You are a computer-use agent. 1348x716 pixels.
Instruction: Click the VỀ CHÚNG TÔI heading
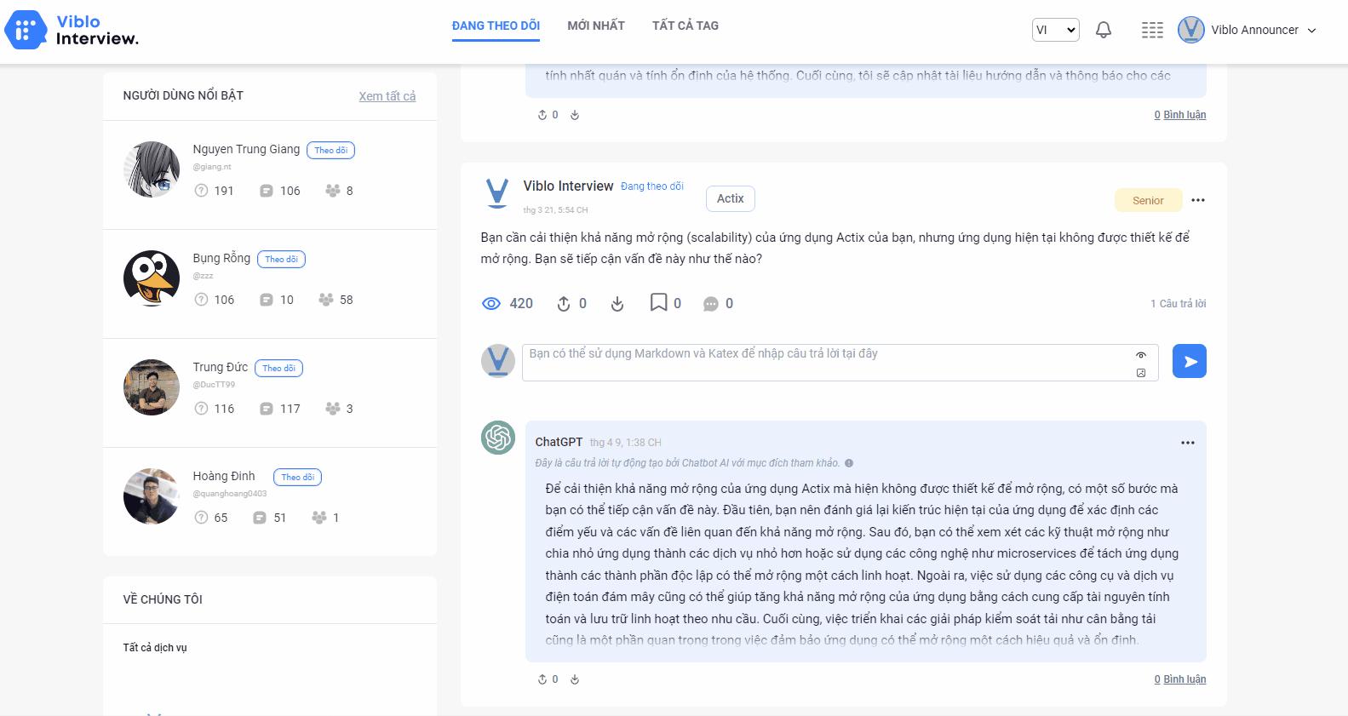coord(163,599)
